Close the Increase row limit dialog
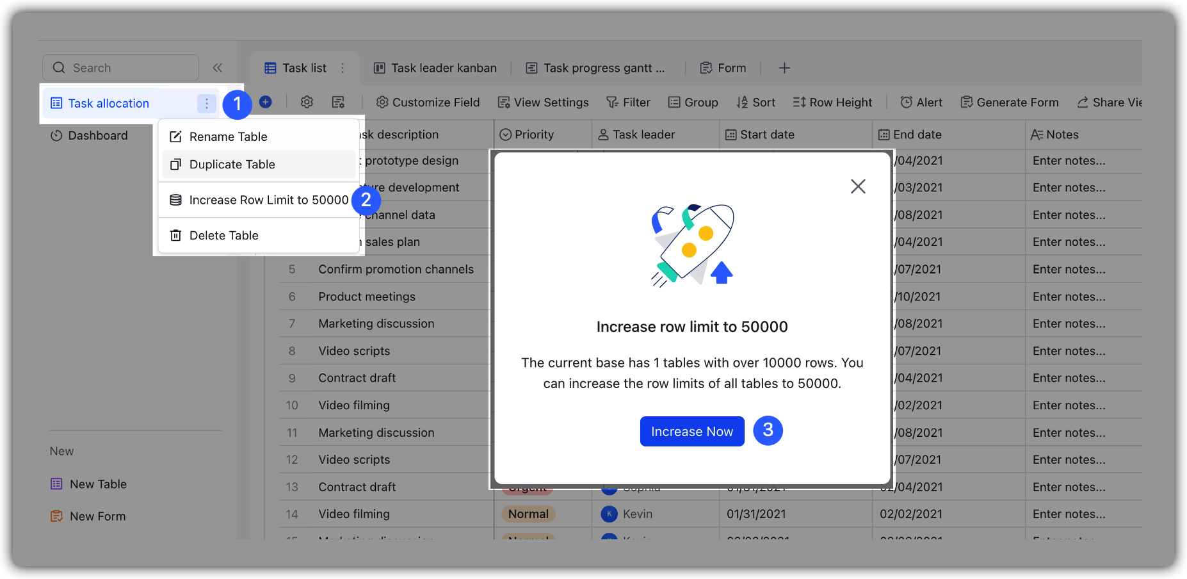1187x579 pixels. pyautogui.click(x=858, y=186)
